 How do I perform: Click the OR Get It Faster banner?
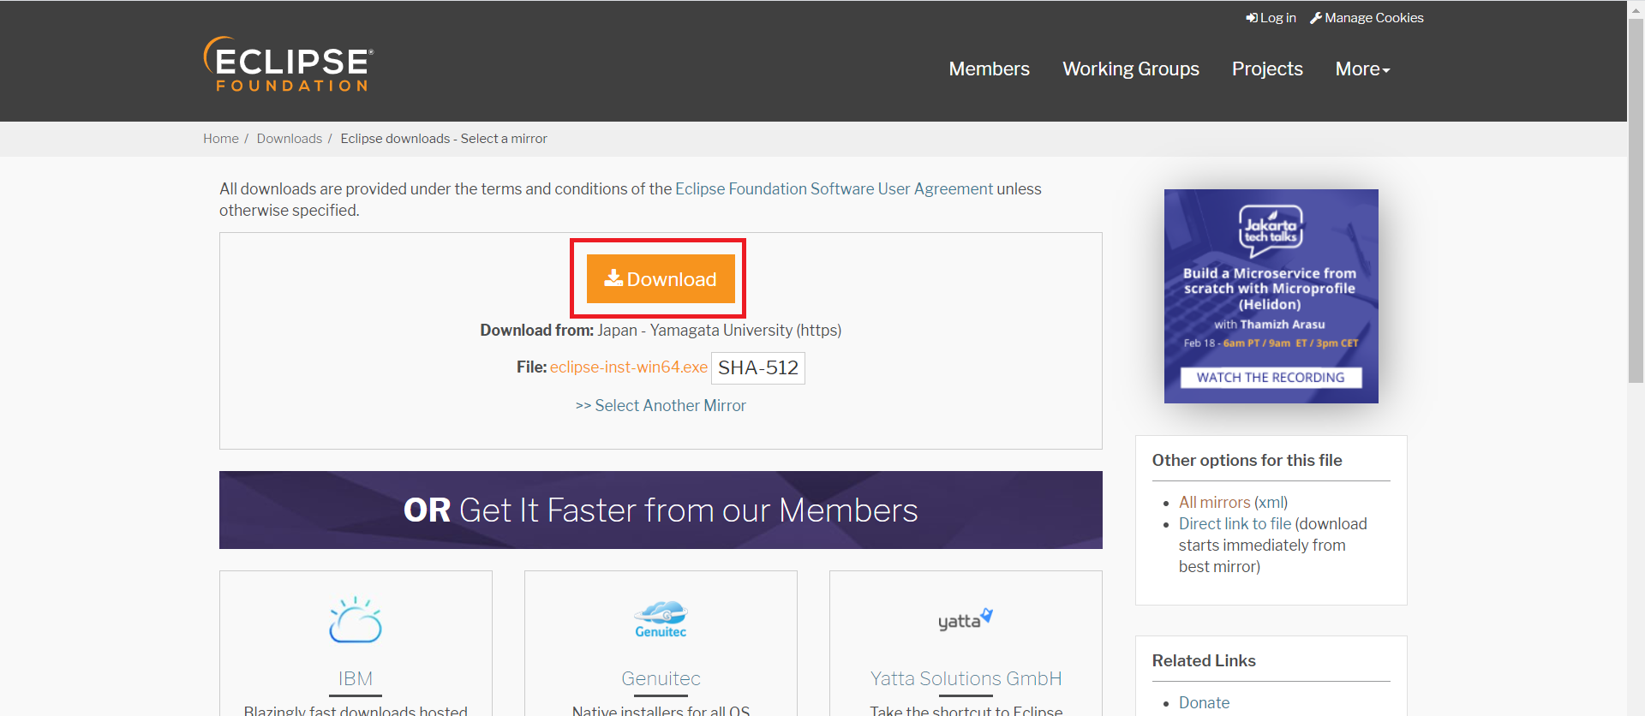point(661,510)
